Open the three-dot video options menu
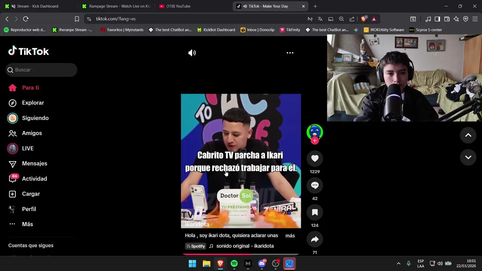The height and width of the screenshot is (271, 482). (x=290, y=53)
